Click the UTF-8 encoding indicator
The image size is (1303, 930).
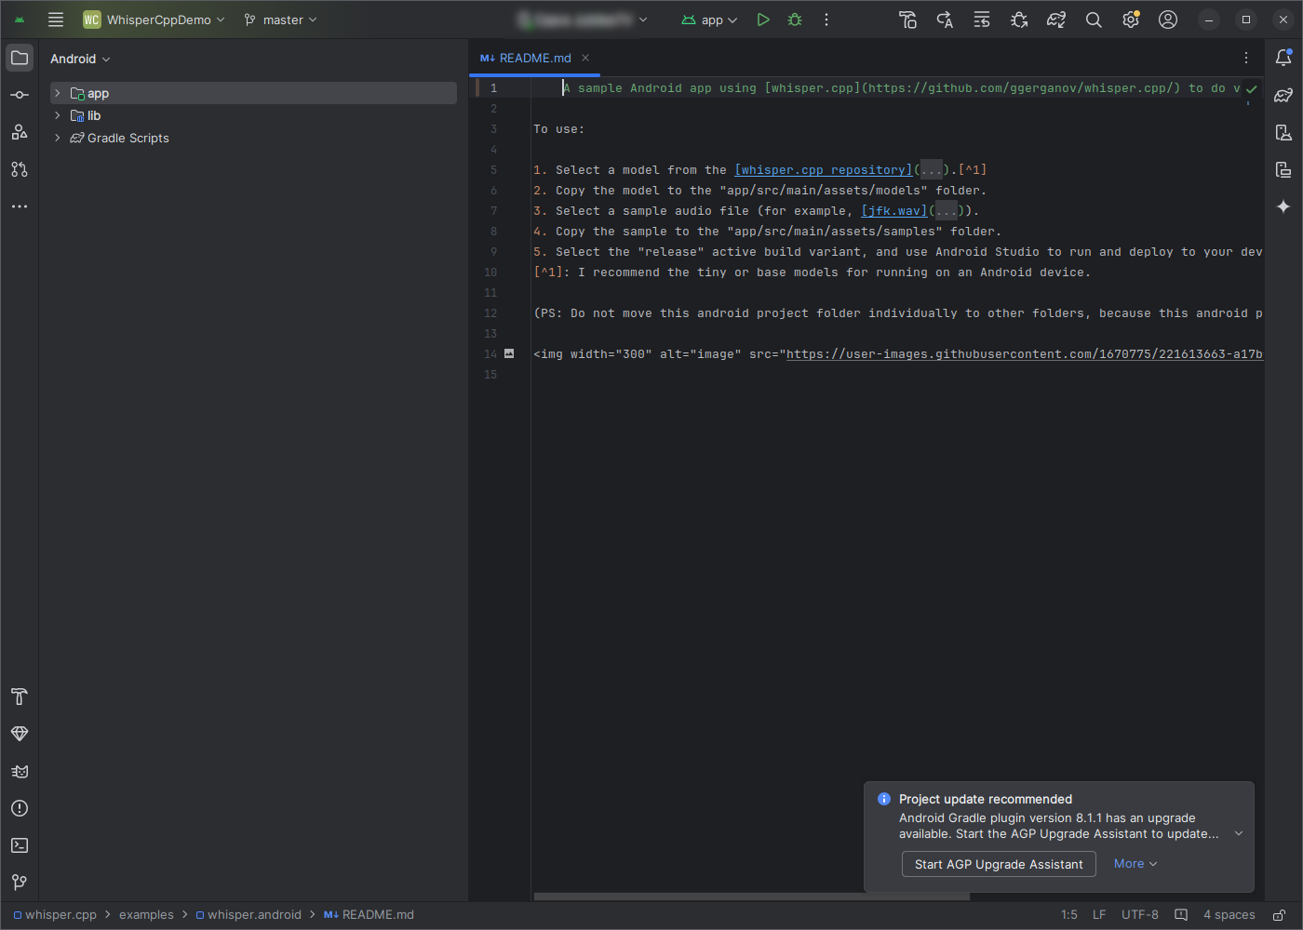1139,914
